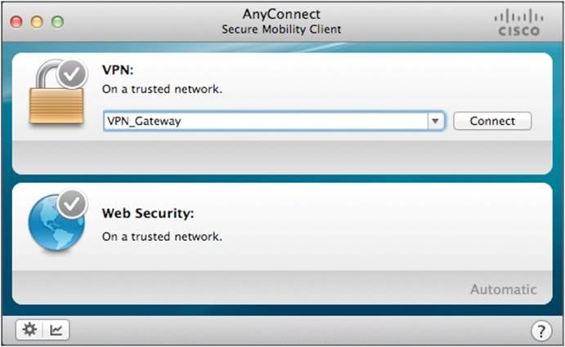565x347 pixels.
Task: Click the checkmark badge on the padlock
Action: (72, 75)
